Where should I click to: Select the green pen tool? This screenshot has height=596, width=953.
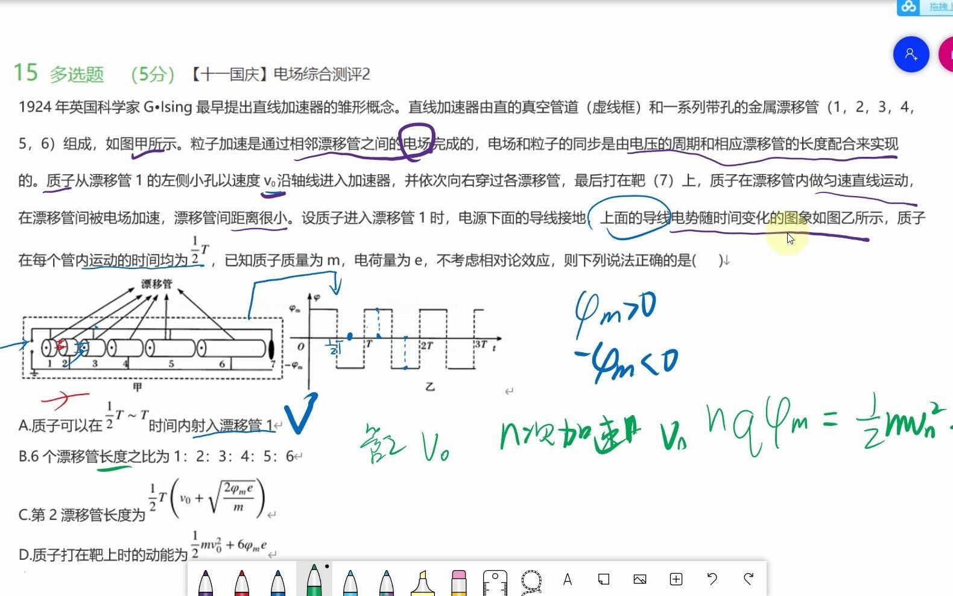tap(314, 579)
